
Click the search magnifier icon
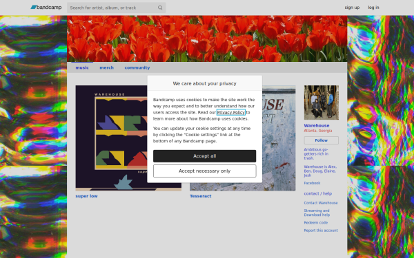[x=160, y=8]
